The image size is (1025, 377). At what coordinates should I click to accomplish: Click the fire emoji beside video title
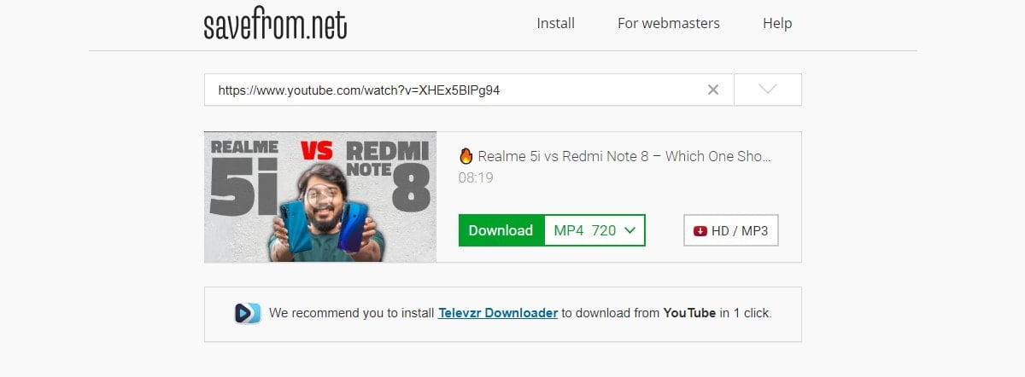(466, 156)
